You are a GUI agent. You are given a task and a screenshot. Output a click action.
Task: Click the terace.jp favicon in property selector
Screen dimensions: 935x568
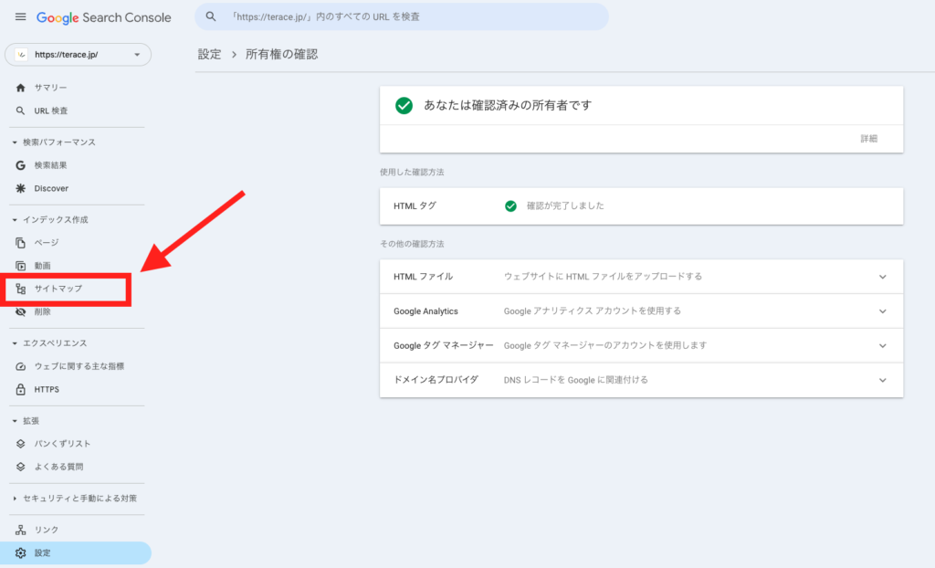point(22,54)
